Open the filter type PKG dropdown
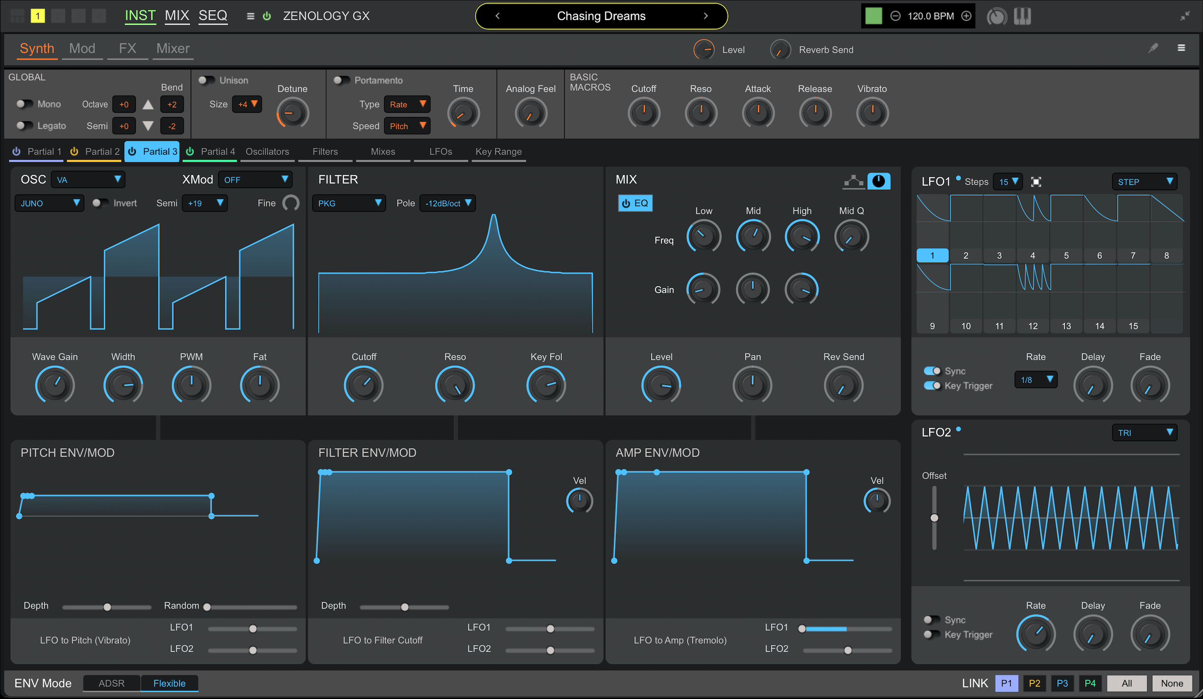The image size is (1203, 699). point(349,203)
